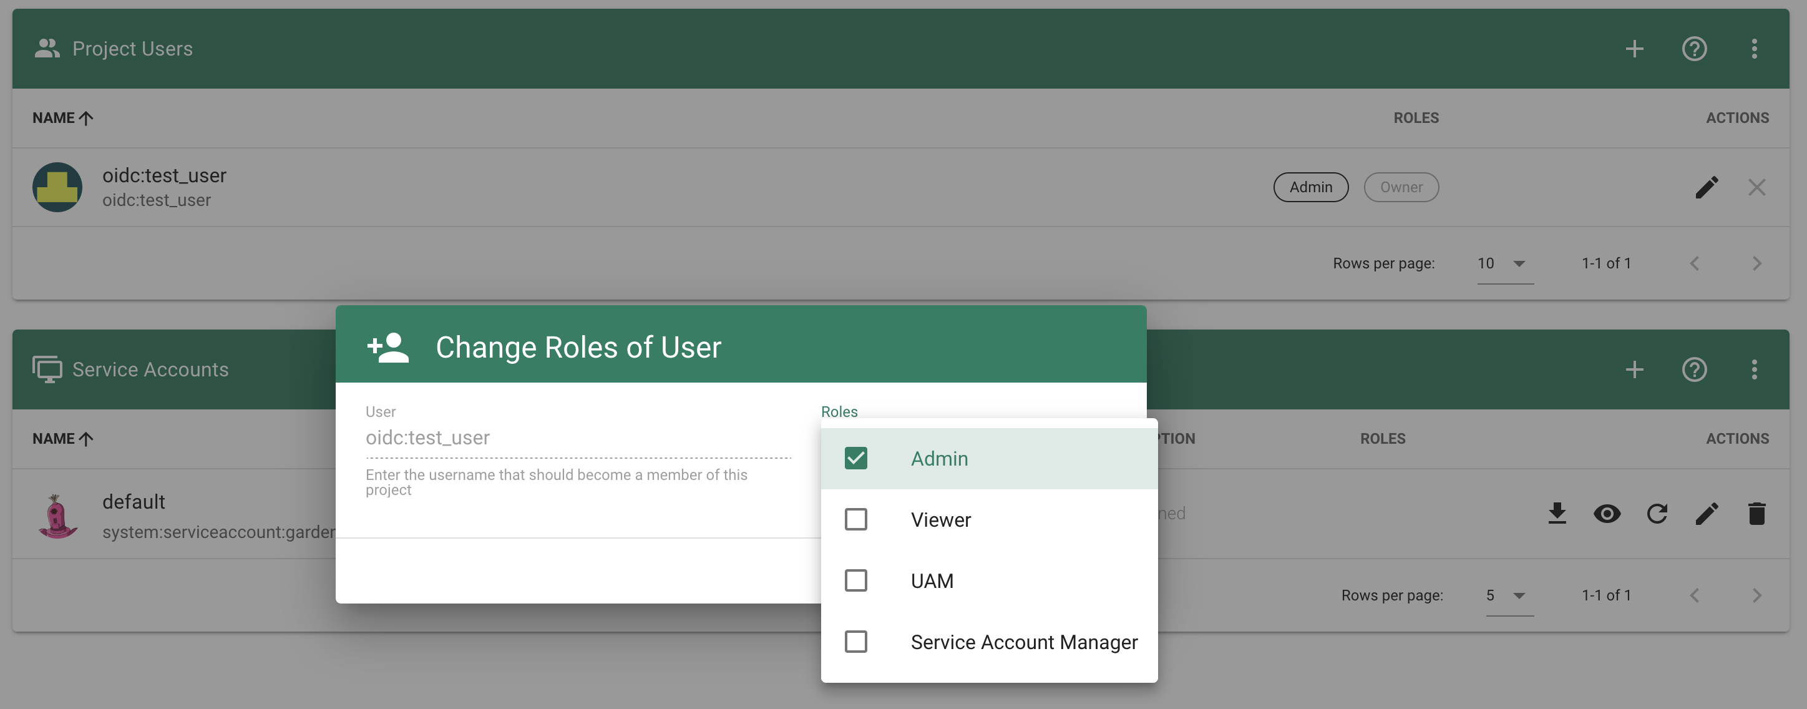The image size is (1807, 709).
Task: Click the plus icon to create a service account
Action: click(1634, 370)
